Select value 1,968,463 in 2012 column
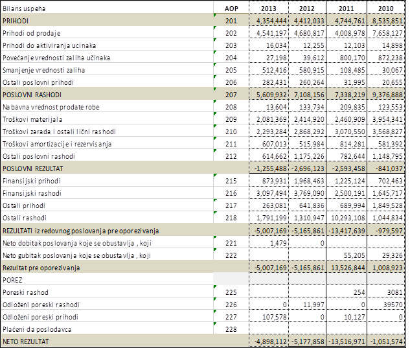The image size is (410, 348). (x=309, y=181)
